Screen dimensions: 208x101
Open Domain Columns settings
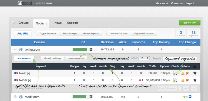point(119,34)
